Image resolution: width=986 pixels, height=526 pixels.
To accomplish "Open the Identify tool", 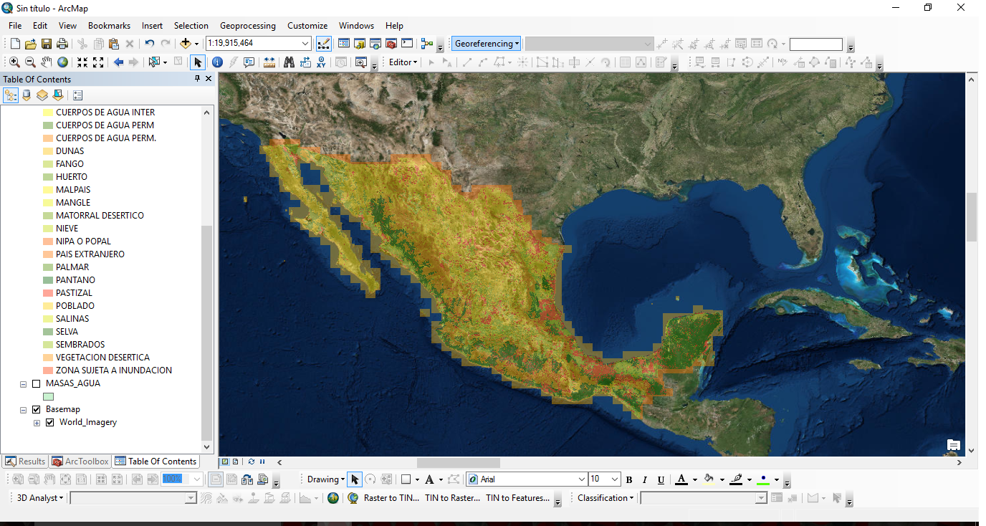I will (217, 62).
